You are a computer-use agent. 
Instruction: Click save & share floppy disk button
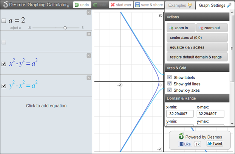(149, 5)
